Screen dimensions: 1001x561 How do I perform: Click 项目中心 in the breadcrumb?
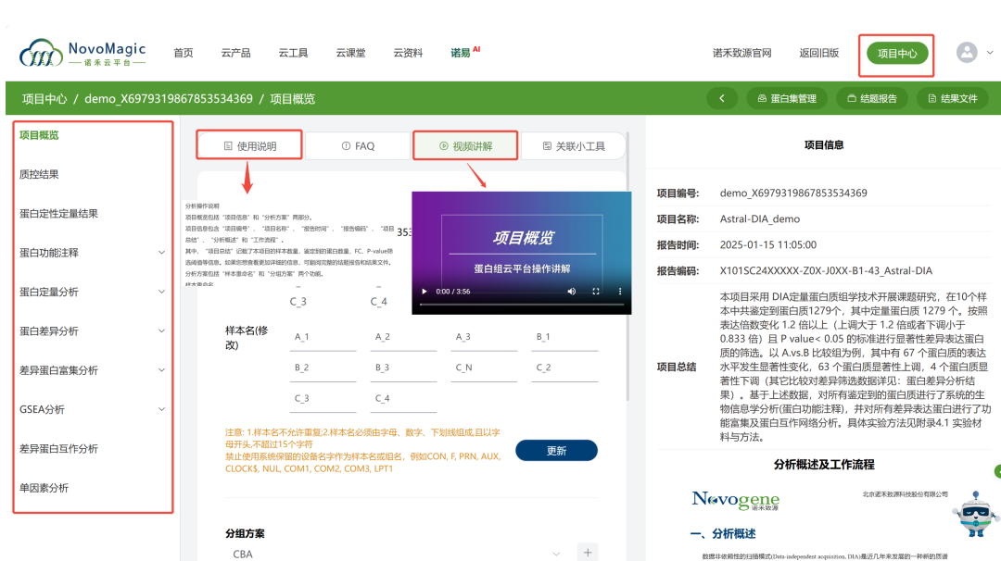[44, 99]
